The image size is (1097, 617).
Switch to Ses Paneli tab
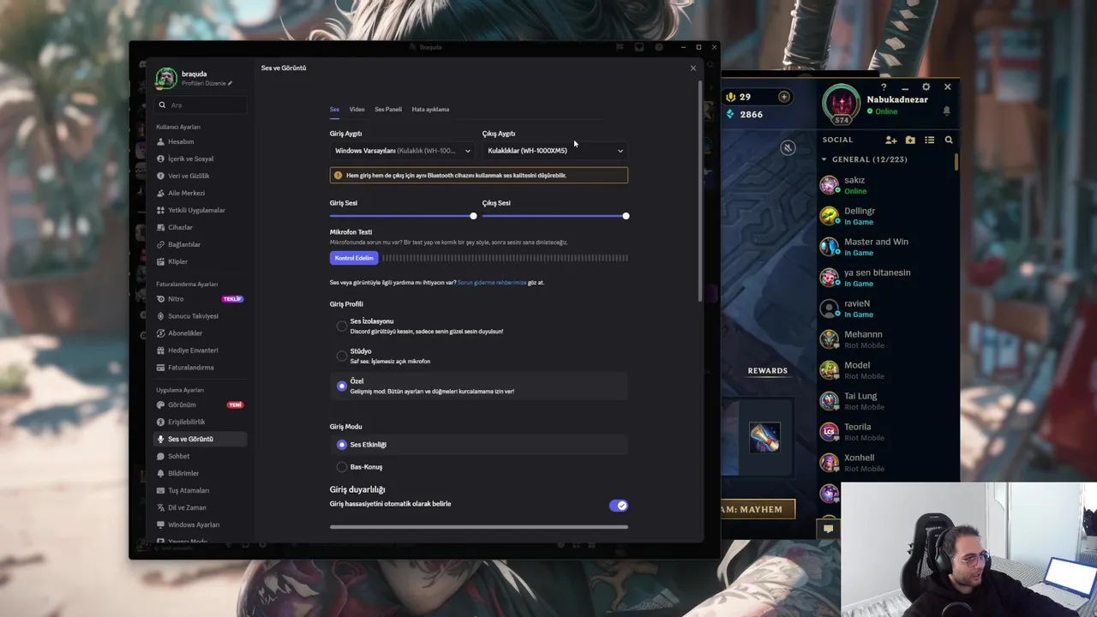click(x=388, y=110)
